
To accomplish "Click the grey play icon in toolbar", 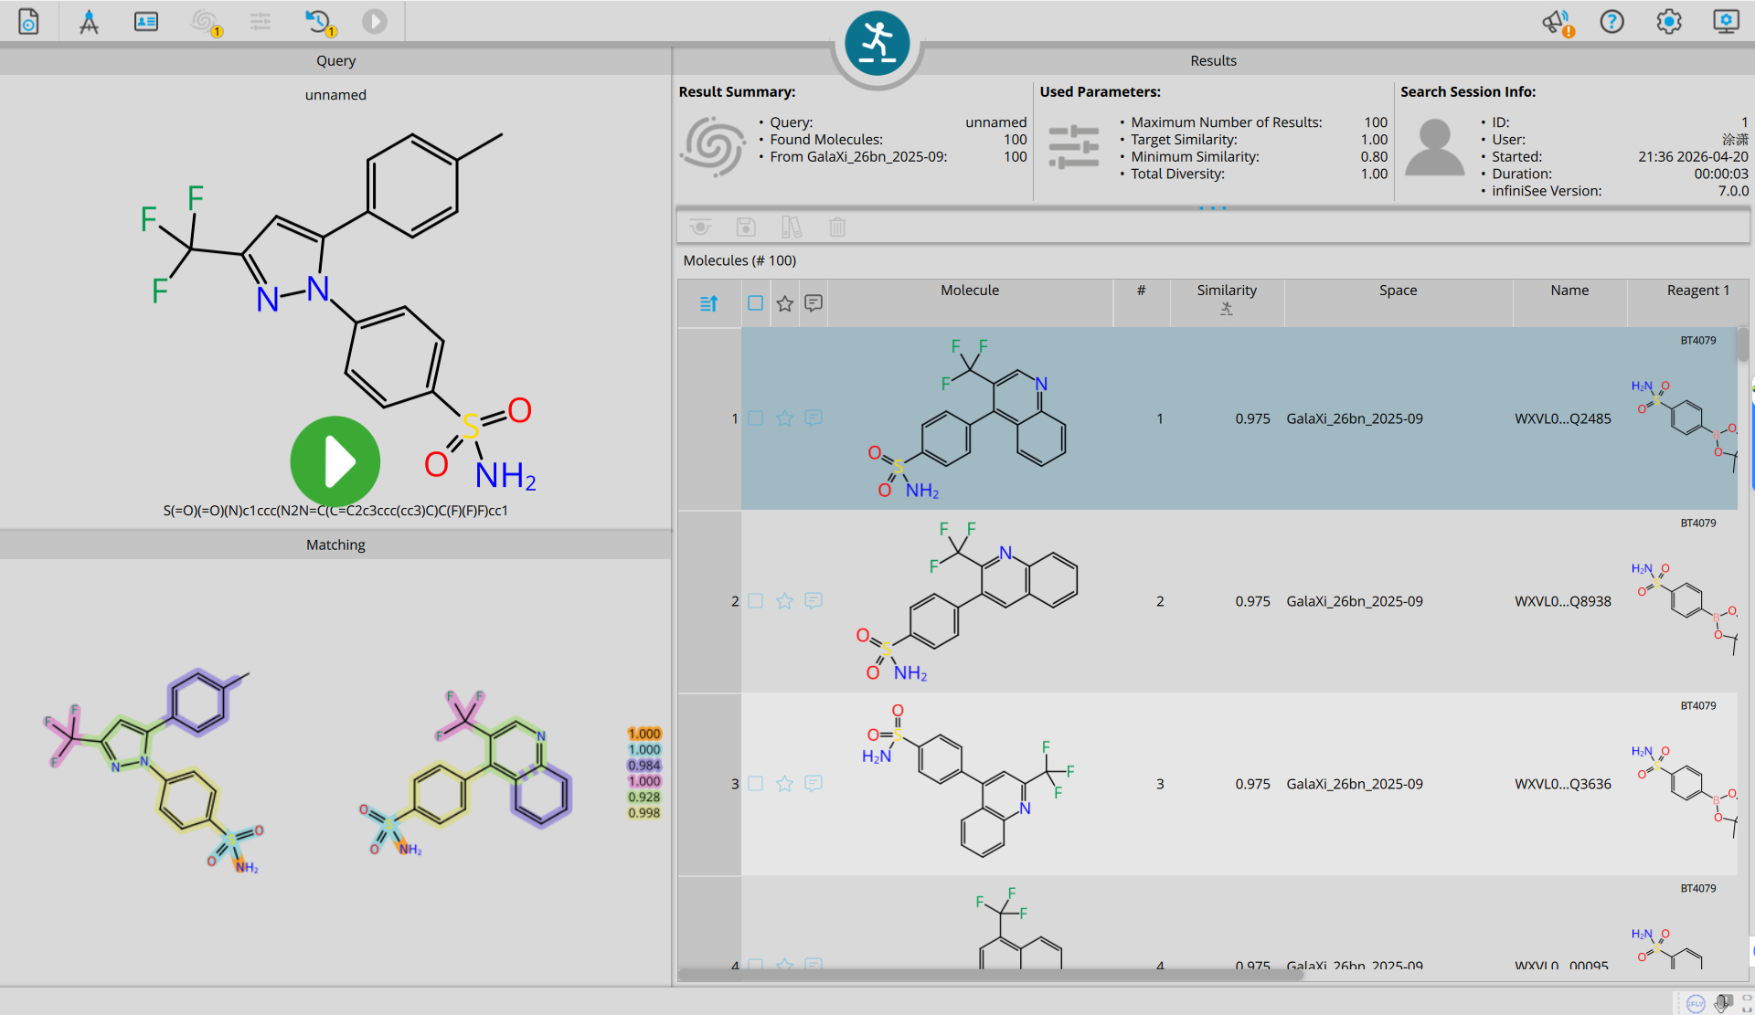I will pos(375,21).
